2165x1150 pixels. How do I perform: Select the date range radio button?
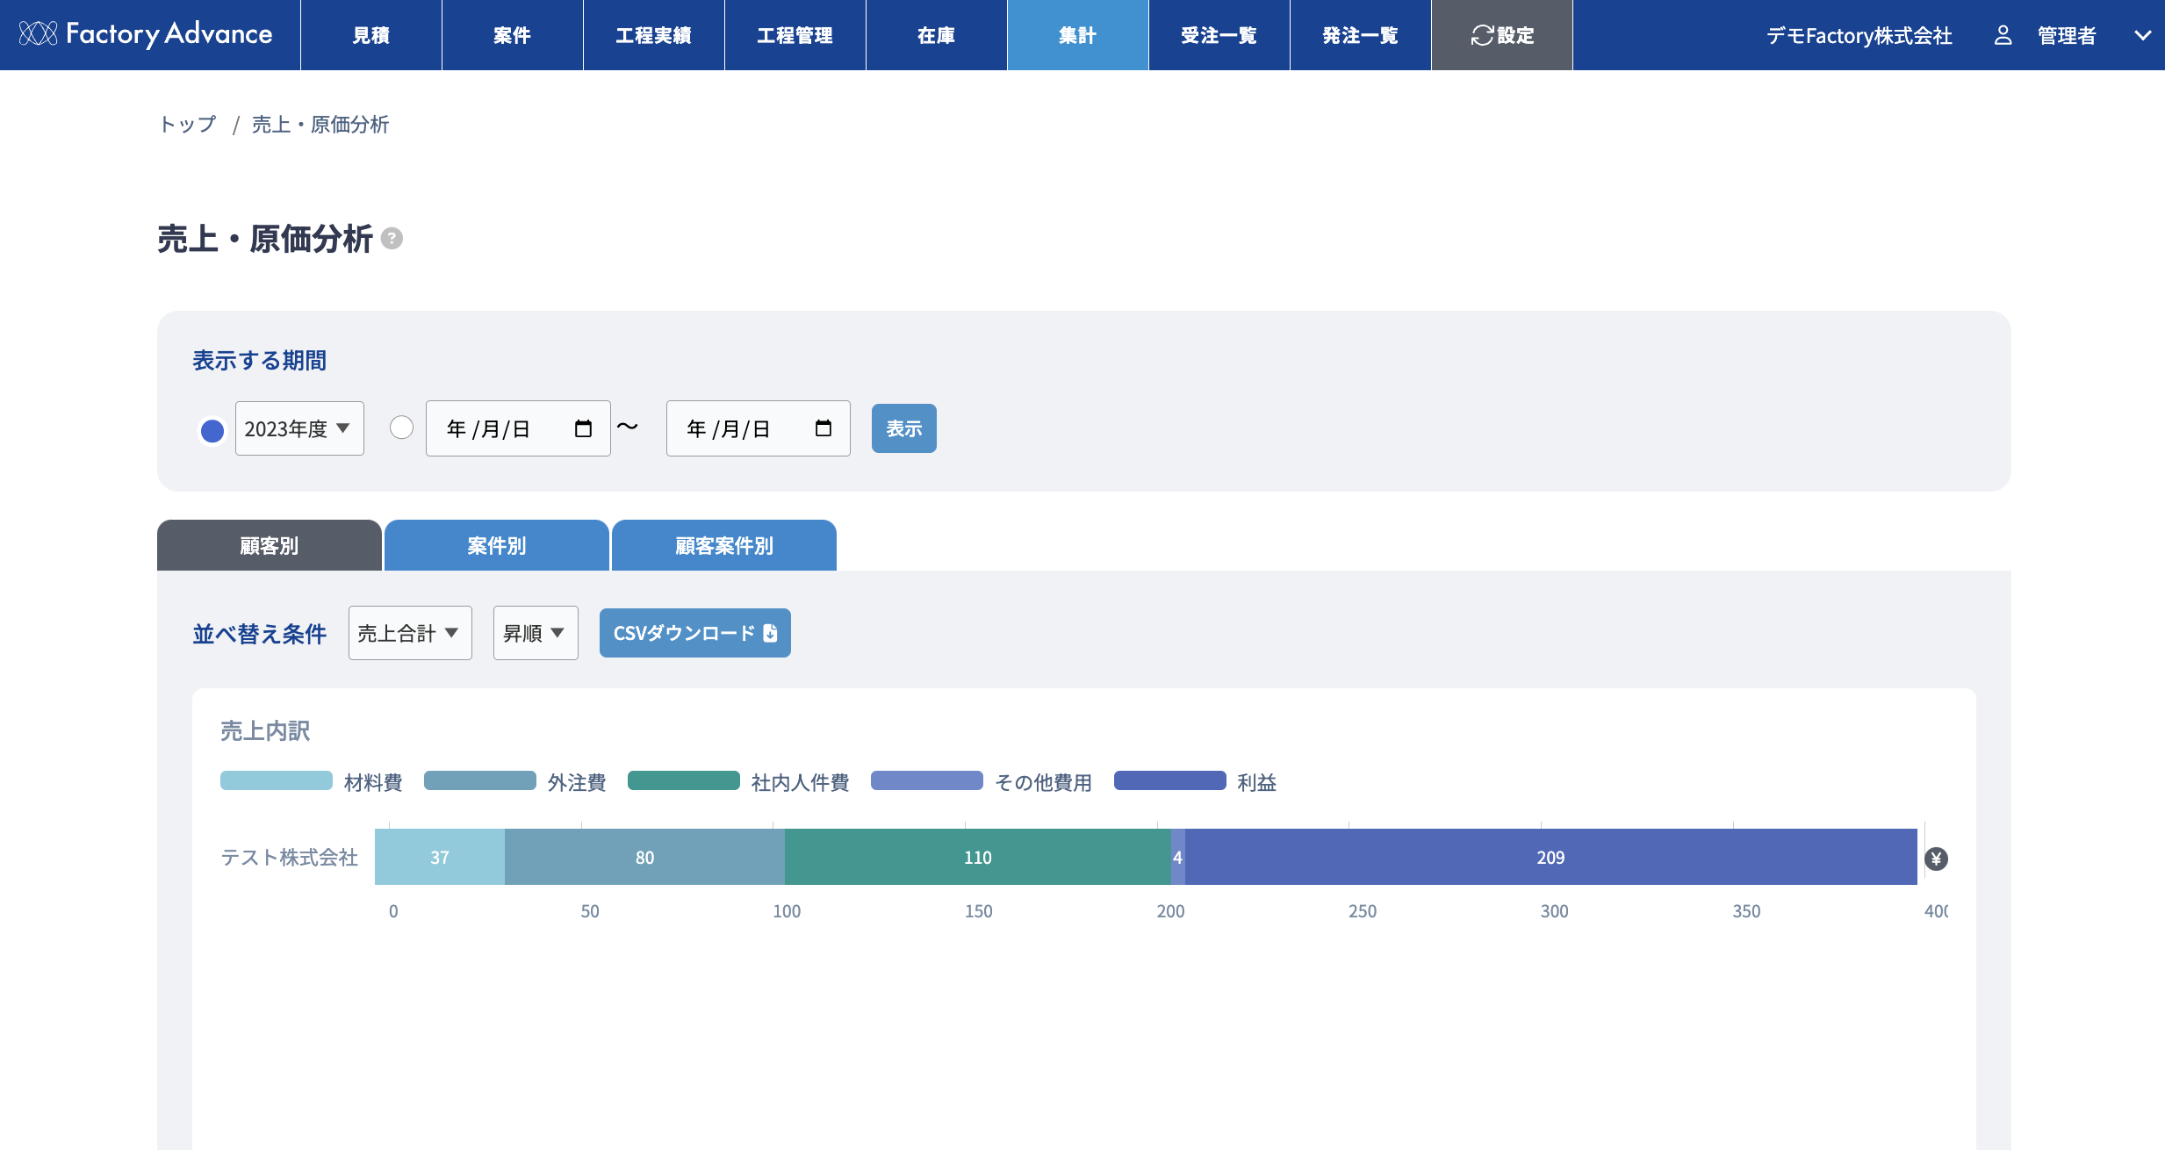pos(401,428)
